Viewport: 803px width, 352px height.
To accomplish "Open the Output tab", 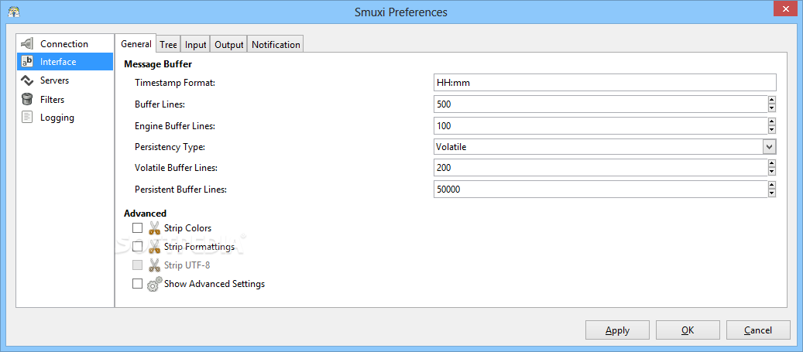I will (x=229, y=45).
